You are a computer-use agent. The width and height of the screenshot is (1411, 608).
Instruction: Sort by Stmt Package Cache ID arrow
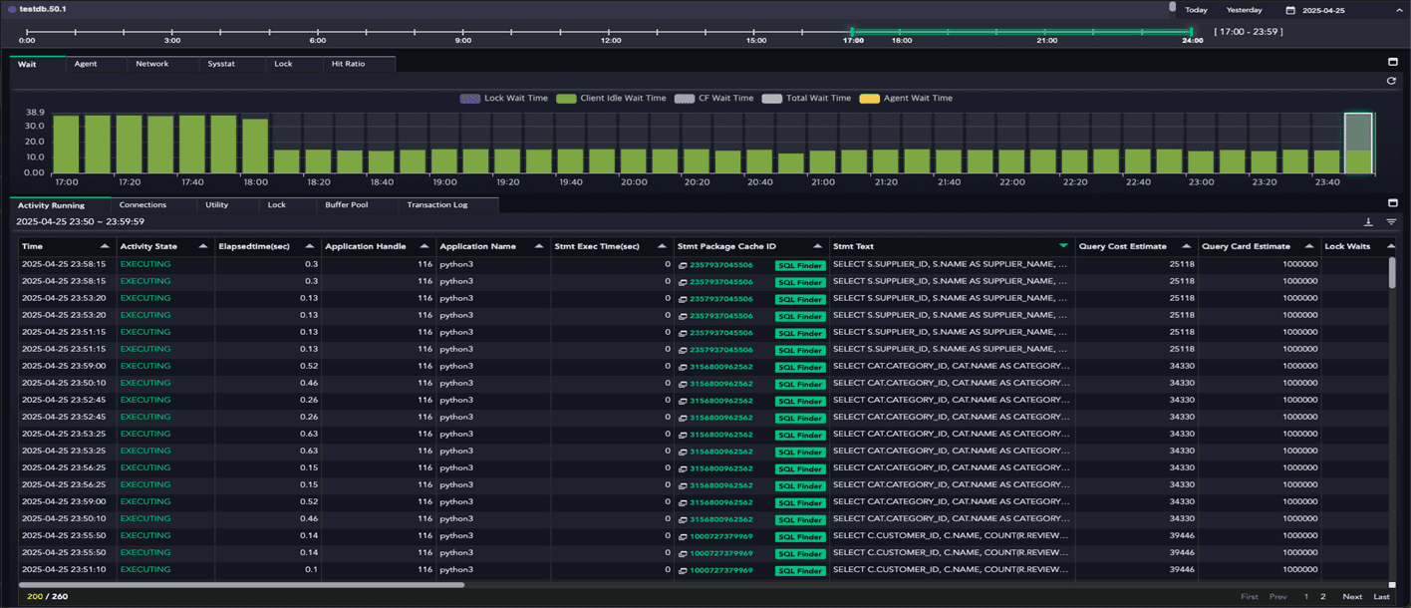click(818, 246)
